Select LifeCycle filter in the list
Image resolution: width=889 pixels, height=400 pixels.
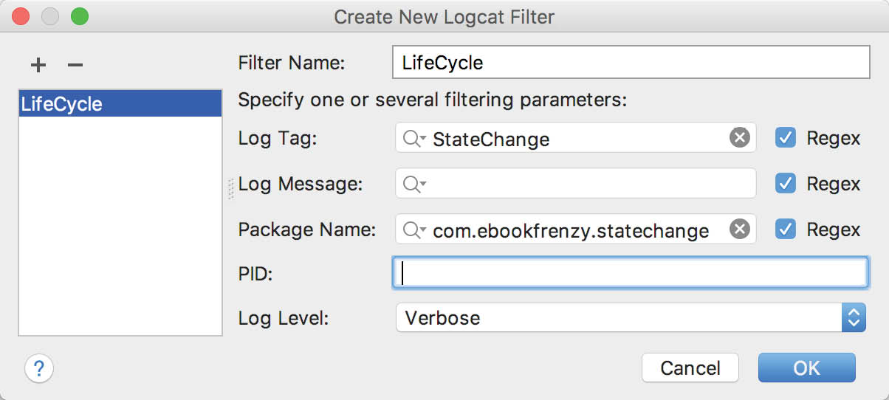click(x=120, y=103)
